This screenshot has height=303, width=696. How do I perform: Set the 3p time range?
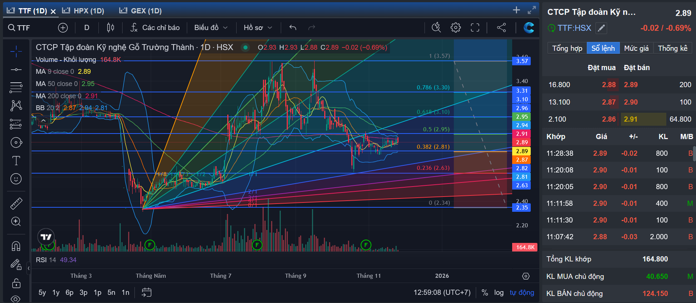84,293
